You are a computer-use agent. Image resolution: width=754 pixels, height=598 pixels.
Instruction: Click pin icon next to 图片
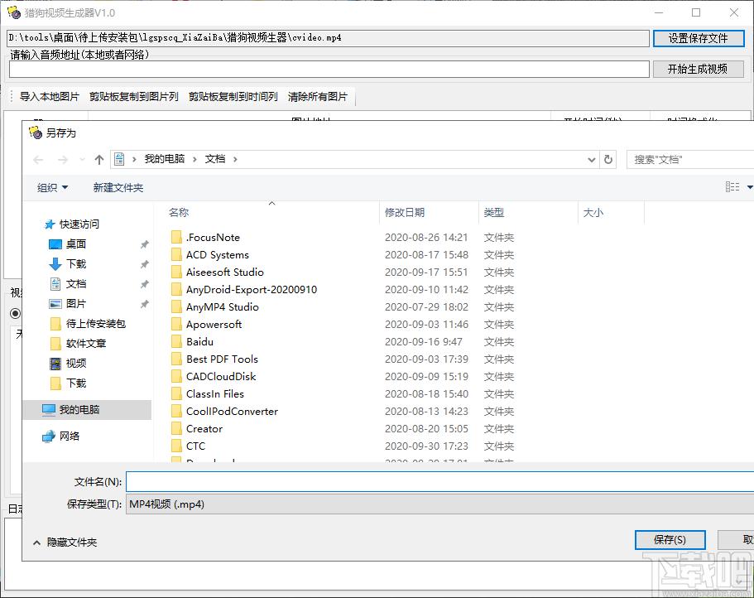[x=144, y=304]
